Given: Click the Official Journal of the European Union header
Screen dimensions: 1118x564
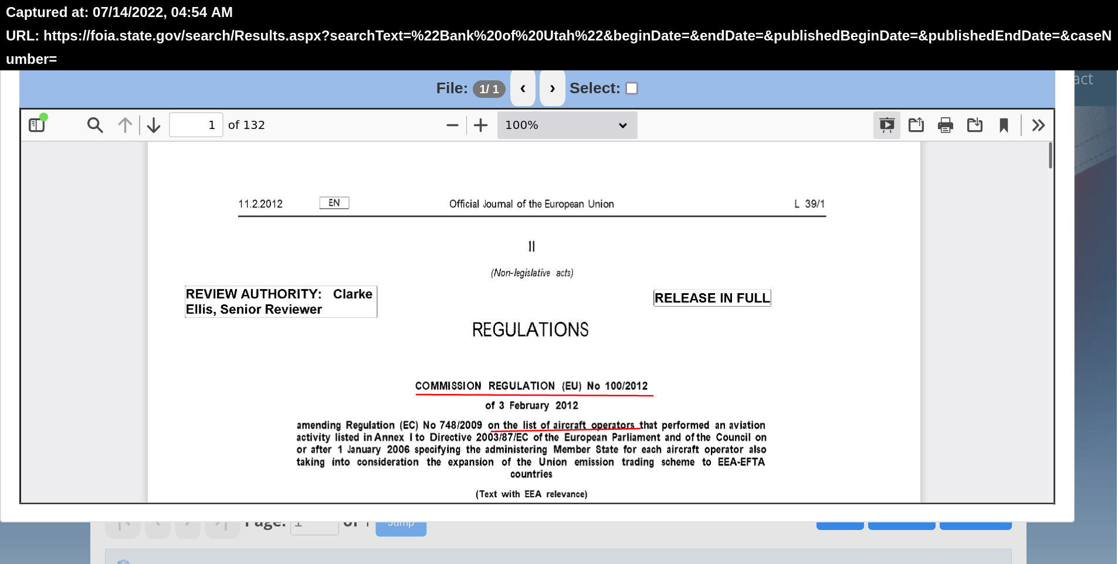Looking at the screenshot, I should (531, 204).
